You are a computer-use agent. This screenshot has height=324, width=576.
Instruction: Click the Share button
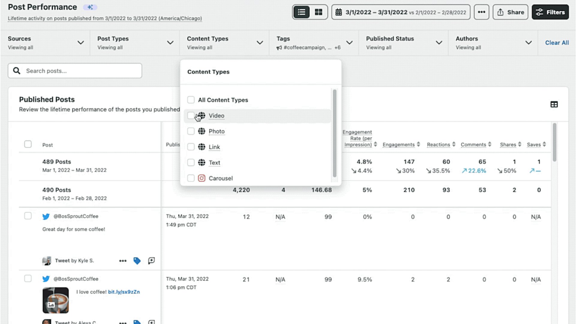510,12
